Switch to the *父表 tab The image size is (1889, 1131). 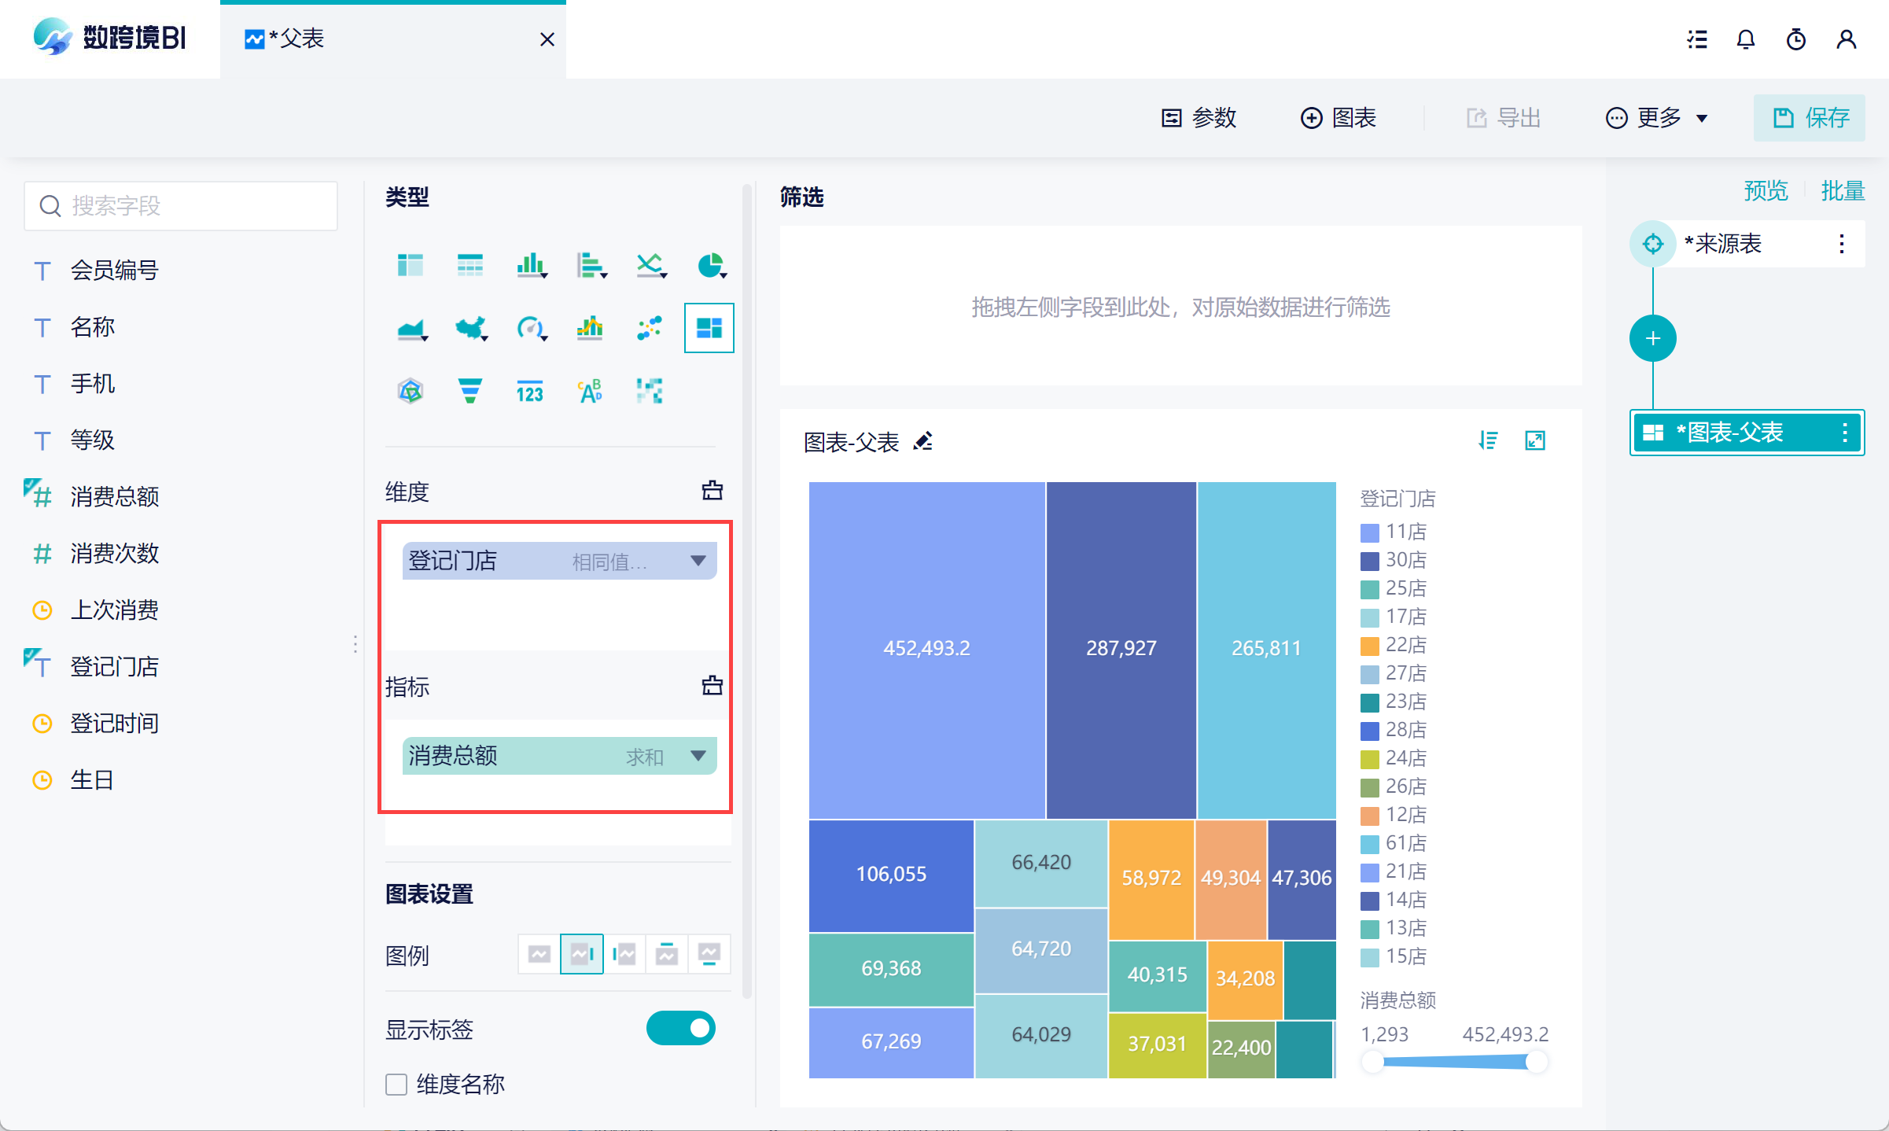tap(297, 39)
